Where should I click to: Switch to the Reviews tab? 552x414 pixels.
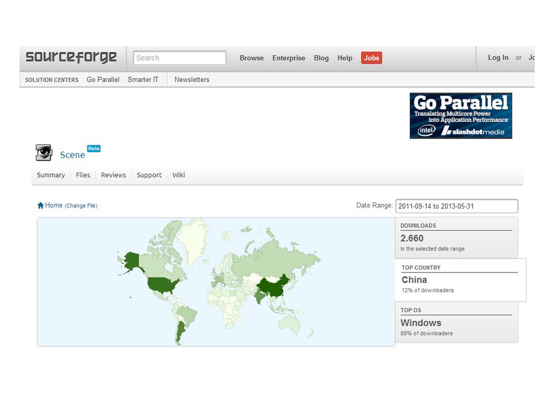tap(113, 175)
